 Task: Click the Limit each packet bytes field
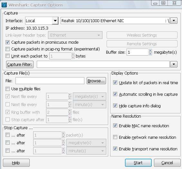click(60, 56)
